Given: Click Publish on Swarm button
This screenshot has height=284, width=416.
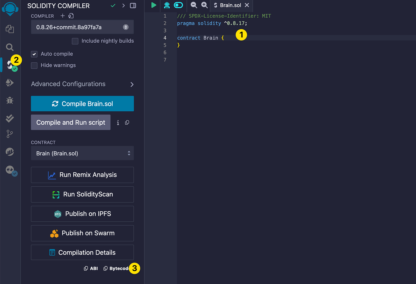Looking at the screenshot, I should click(82, 233).
